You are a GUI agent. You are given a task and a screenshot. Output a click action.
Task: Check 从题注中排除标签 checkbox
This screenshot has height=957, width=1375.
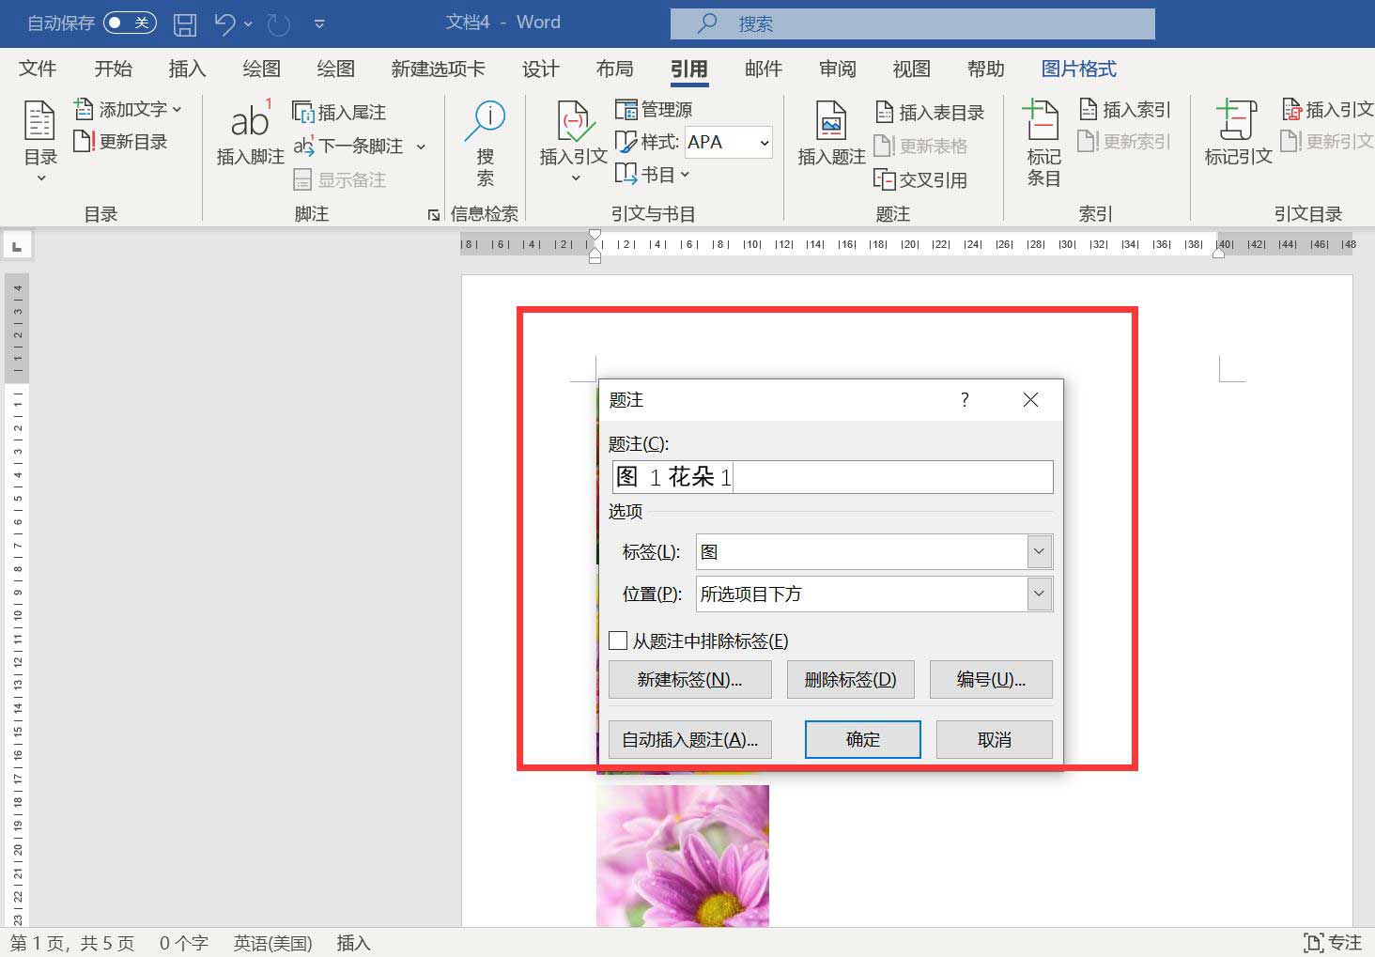(618, 641)
